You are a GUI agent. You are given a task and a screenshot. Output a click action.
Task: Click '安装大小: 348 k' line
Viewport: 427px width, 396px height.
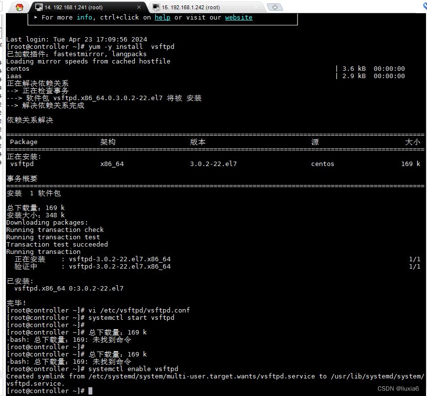tap(36, 215)
